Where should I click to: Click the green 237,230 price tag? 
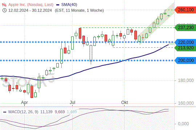pos(185,27)
